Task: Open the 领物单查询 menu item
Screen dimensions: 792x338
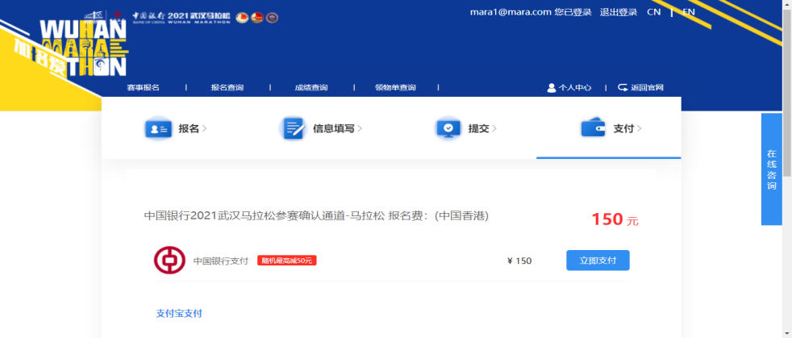Action: tap(395, 87)
